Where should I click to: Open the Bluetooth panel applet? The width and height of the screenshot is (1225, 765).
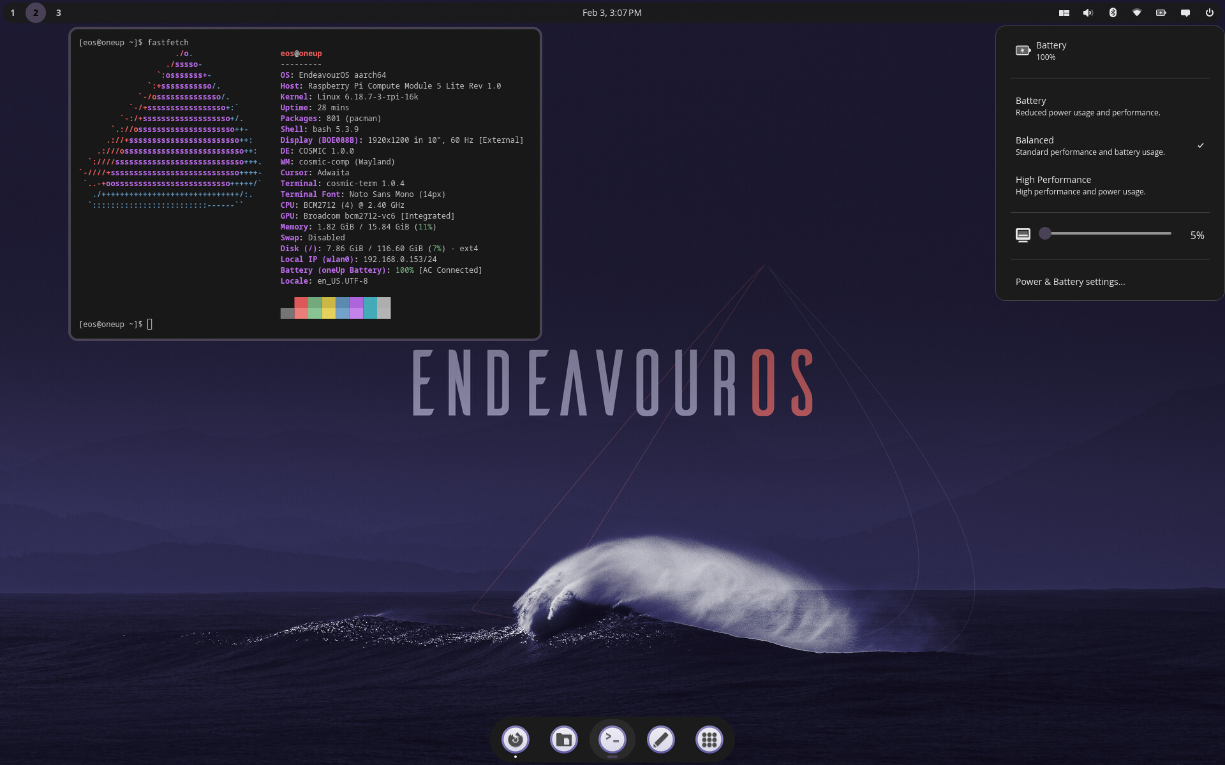click(x=1113, y=13)
